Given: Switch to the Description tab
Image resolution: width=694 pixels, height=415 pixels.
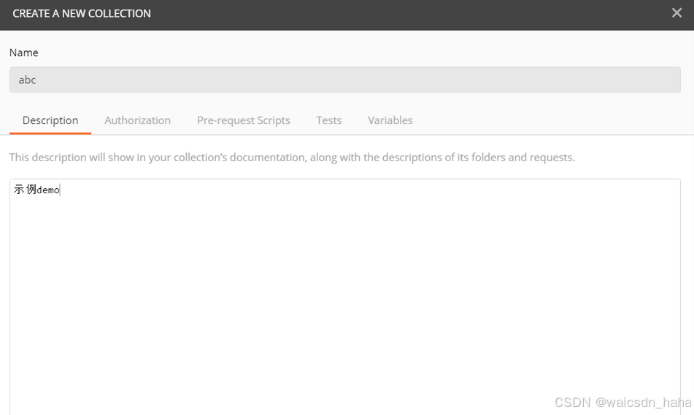Looking at the screenshot, I should point(50,120).
